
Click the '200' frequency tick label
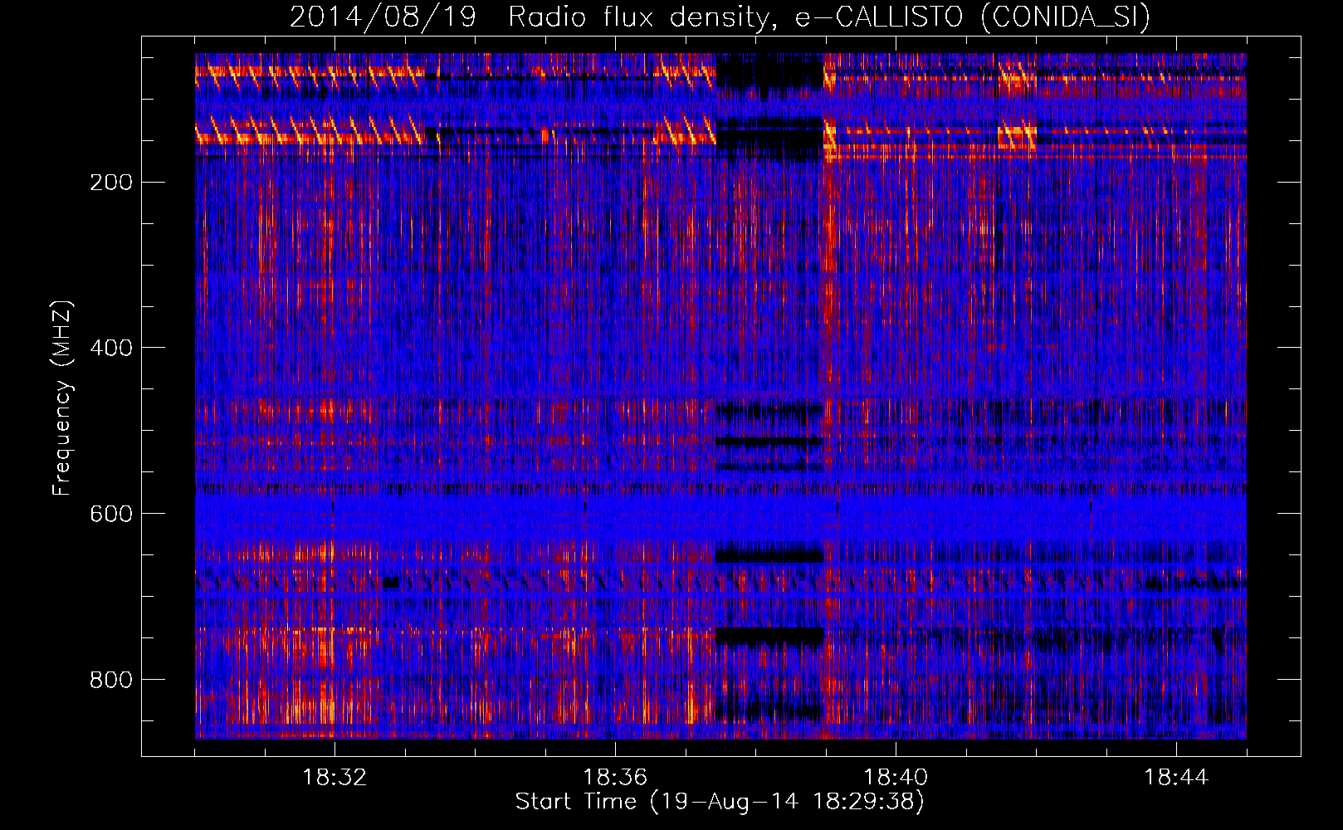111,183
